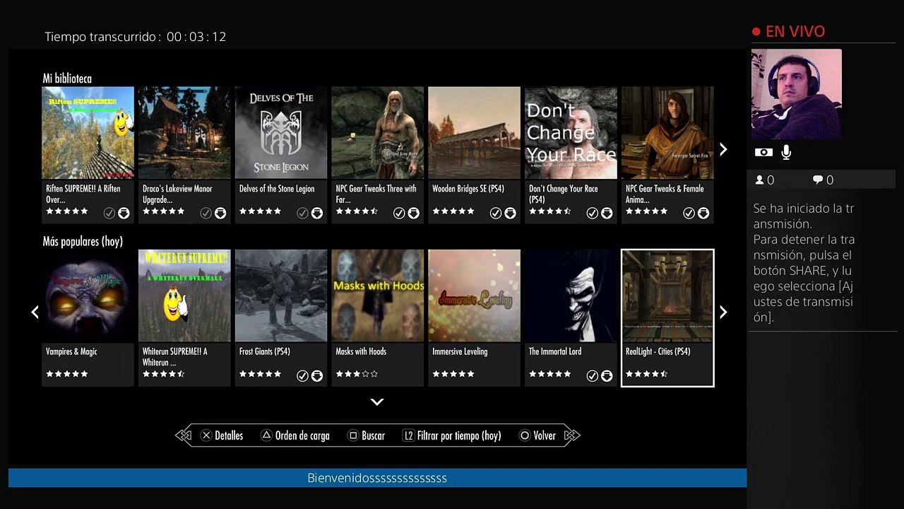Click download icon on Wooden Bridges SE card

(510, 213)
